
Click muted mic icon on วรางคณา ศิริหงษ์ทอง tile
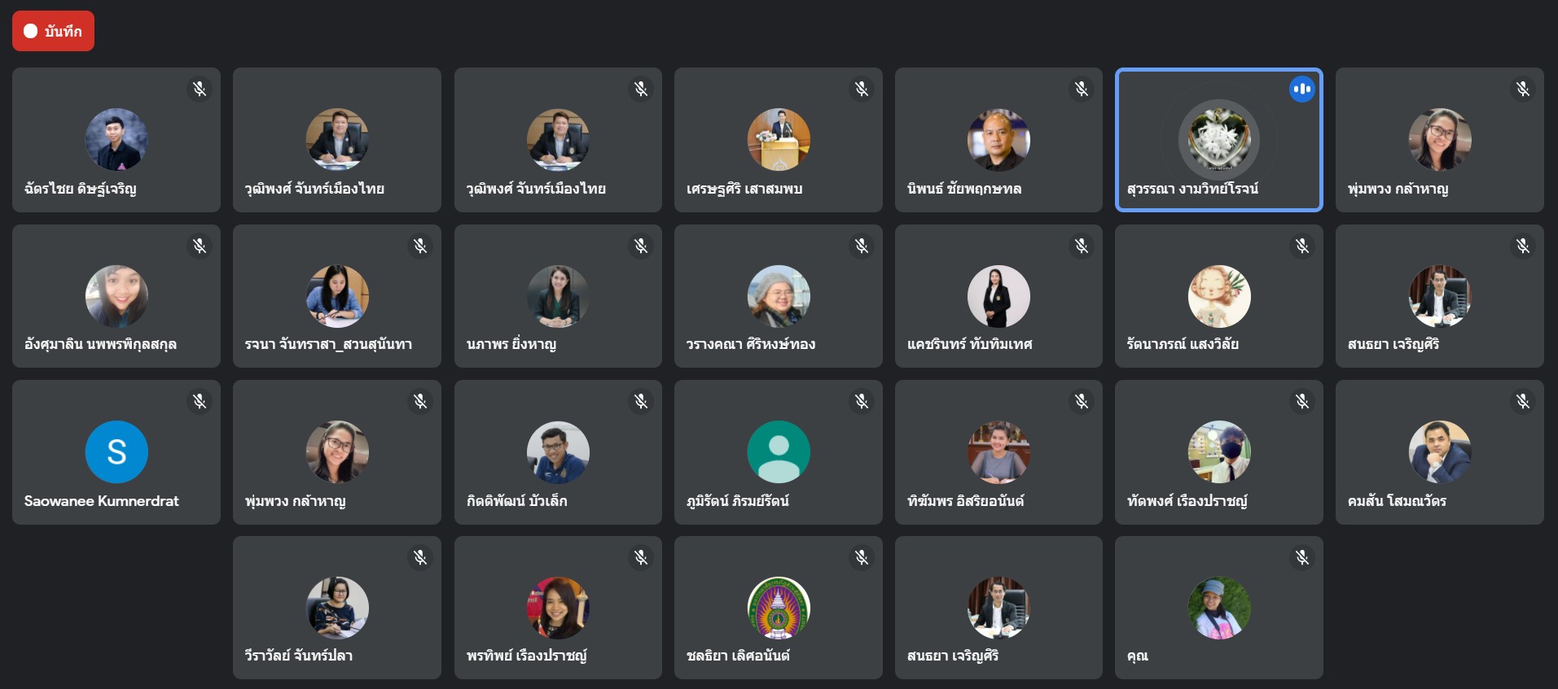tap(862, 246)
